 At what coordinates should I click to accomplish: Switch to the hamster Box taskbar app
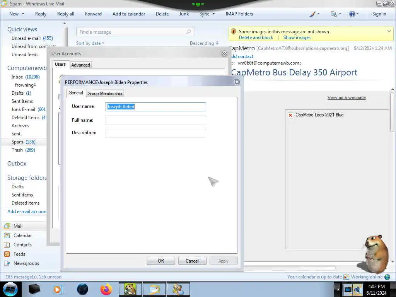(x=130, y=289)
